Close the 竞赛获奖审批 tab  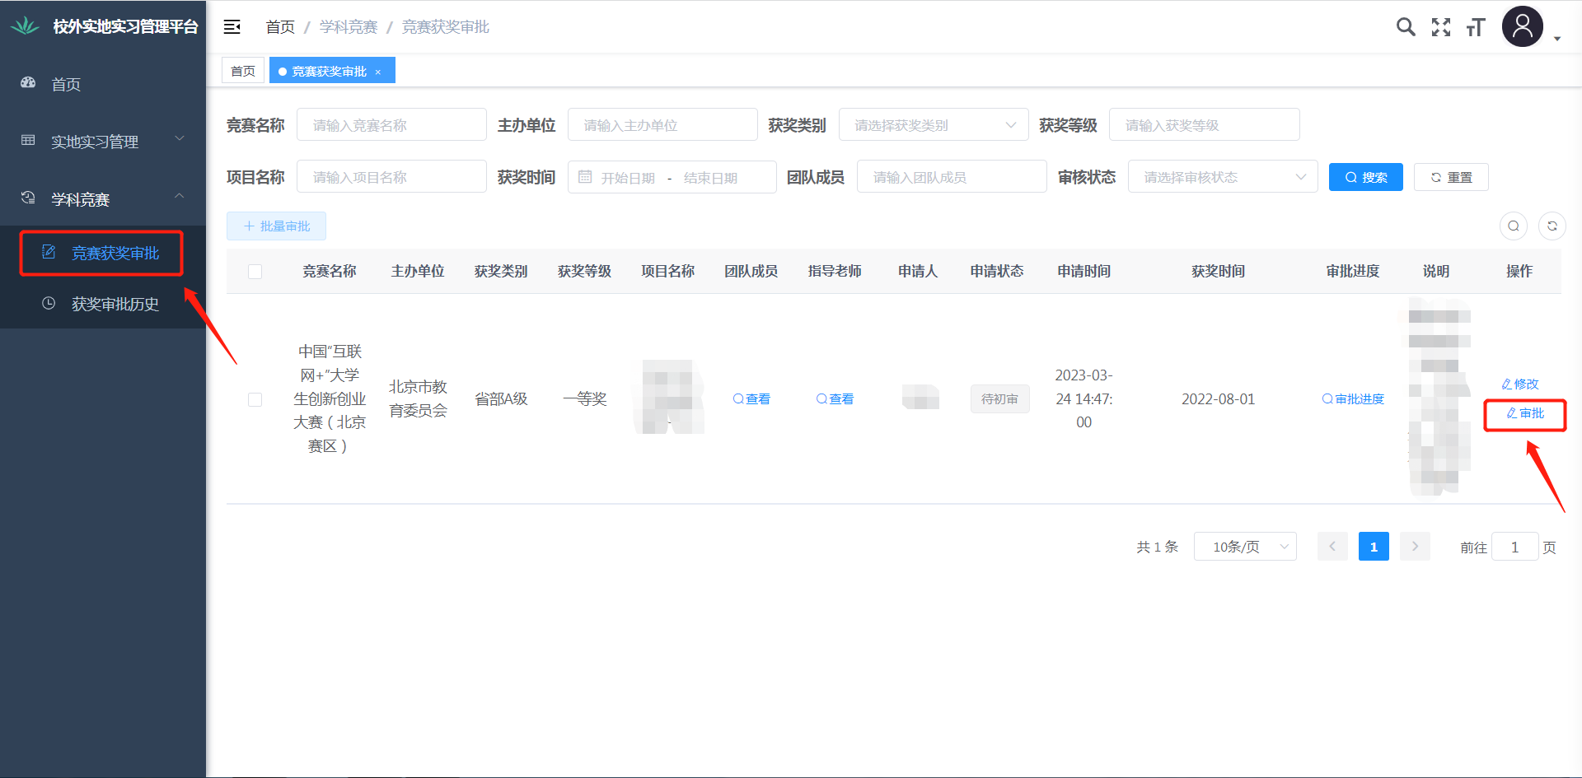[378, 72]
